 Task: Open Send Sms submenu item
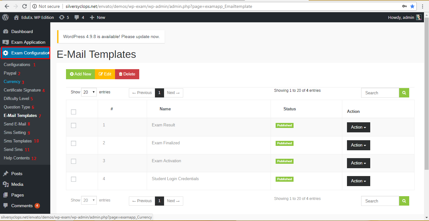pyautogui.click(x=13, y=149)
